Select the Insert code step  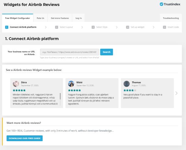point(171,27)
